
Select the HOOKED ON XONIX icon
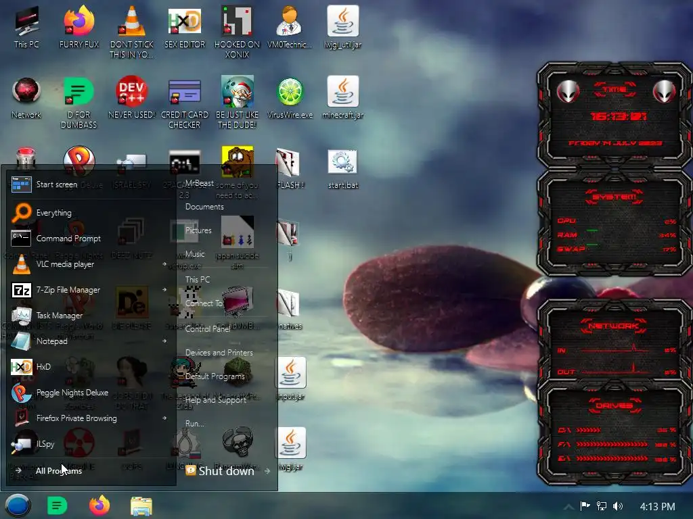pos(238,32)
